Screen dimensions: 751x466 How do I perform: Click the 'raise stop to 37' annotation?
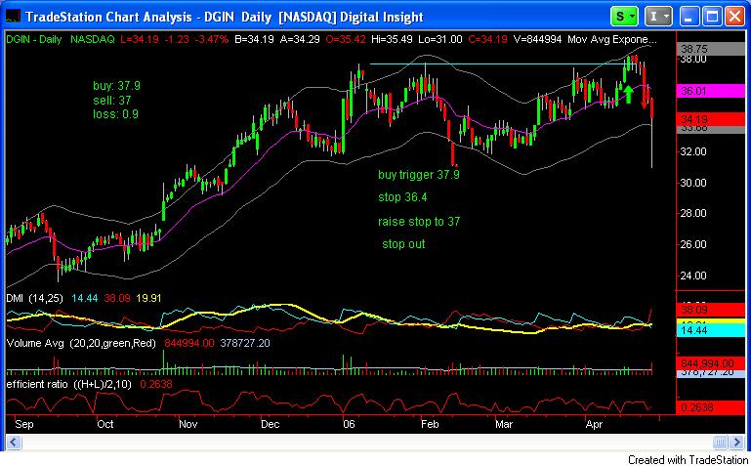click(419, 222)
